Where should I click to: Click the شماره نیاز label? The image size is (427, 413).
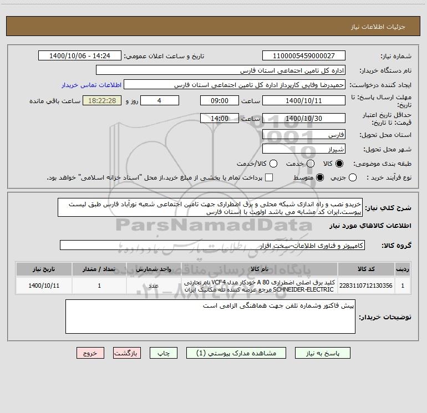point(396,57)
